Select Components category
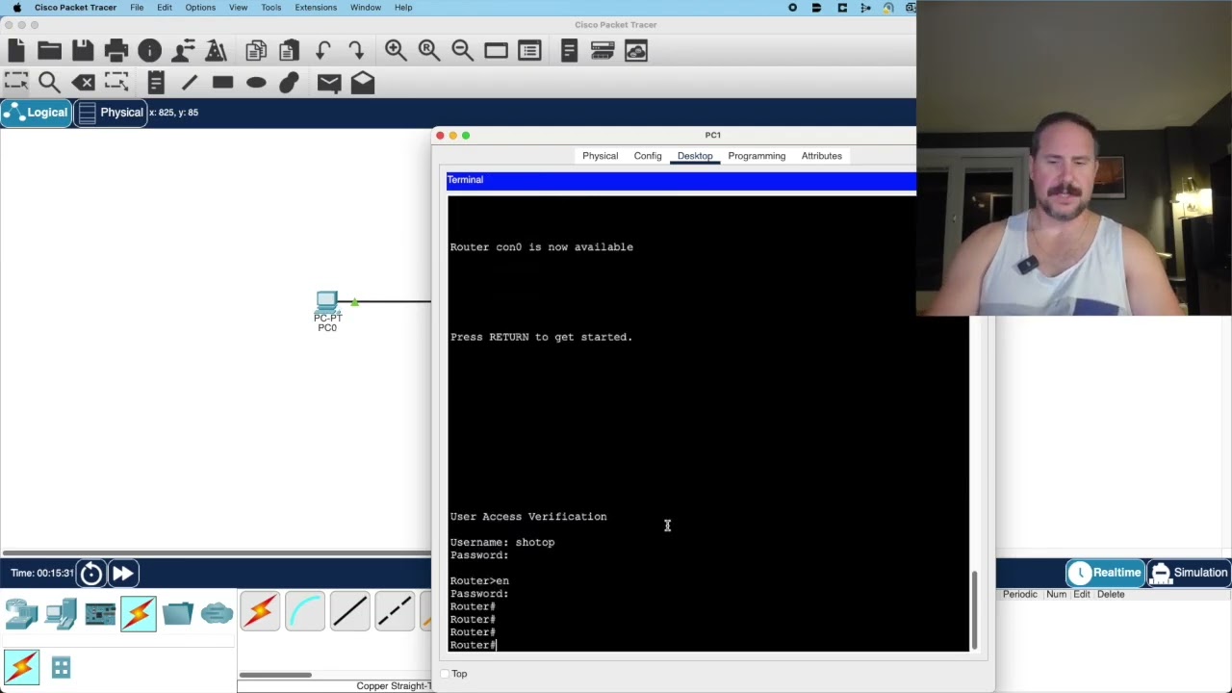The image size is (1232, 693). [x=100, y=614]
